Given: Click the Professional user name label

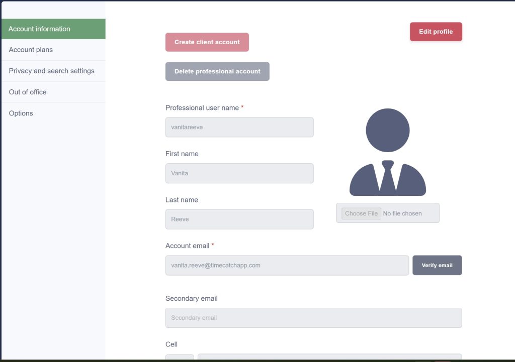Looking at the screenshot, I should (202, 108).
